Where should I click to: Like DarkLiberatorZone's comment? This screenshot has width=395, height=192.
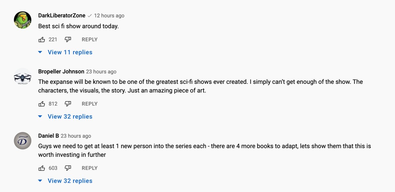[x=42, y=39]
